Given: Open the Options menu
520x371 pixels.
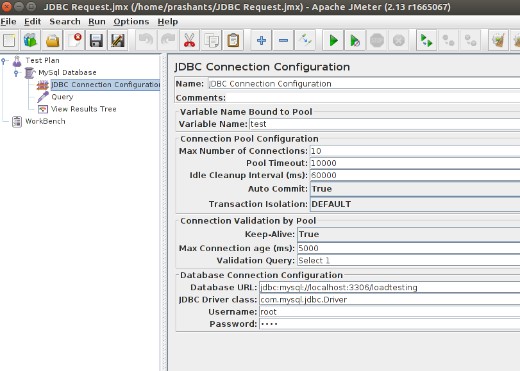Looking at the screenshot, I should pyautogui.click(x=131, y=21).
